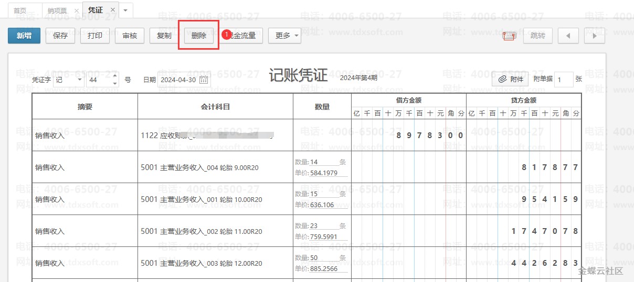Close the 凭证 tab
Viewport: 634px width, 282px height.
click(x=112, y=10)
